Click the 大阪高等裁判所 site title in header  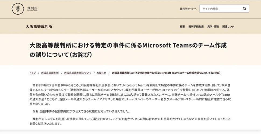click(x=39, y=26)
